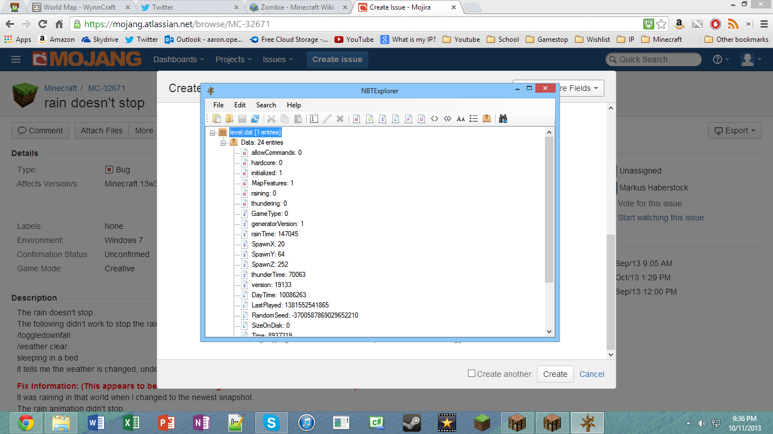The height and width of the screenshot is (434, 773).
Task: Open the user profile avatar dropdown
Action: point(751,59)
